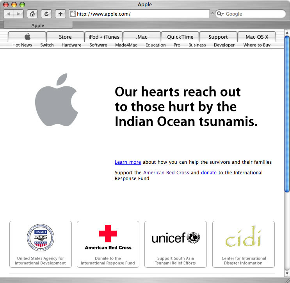Click the scrollbar down arrow
The image size is (290, 283).
coord(287,273)
